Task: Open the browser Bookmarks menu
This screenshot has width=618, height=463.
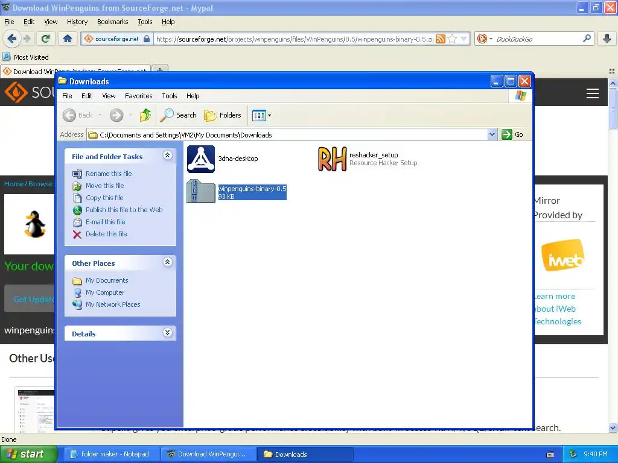Action: click(113, 22)
